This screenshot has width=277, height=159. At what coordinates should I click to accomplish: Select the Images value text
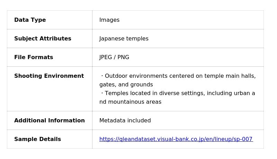tap(109, 20)
